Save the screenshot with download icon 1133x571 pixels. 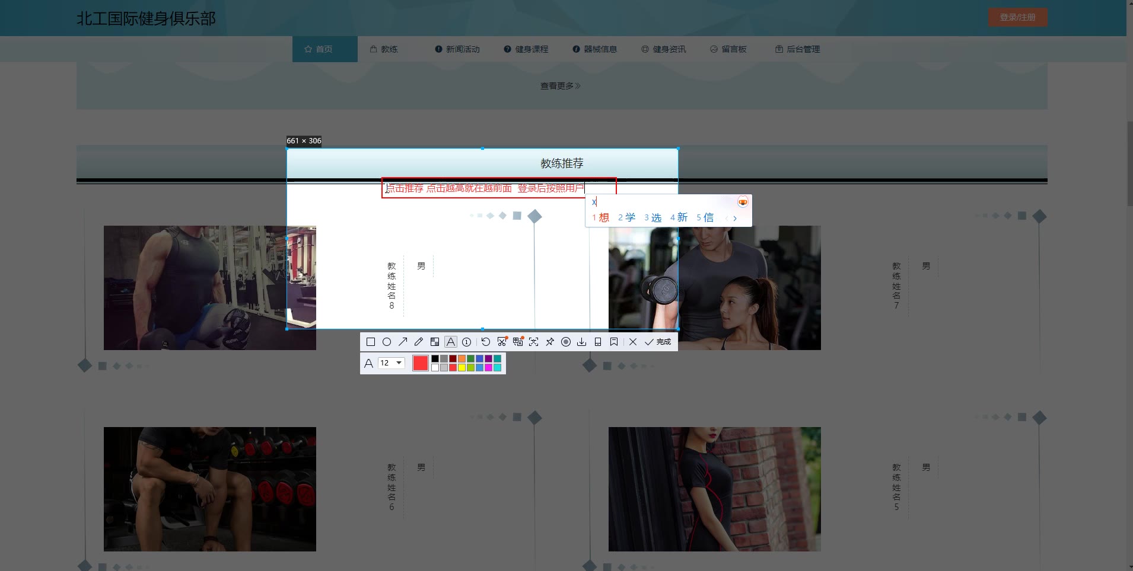click(582, 342)
